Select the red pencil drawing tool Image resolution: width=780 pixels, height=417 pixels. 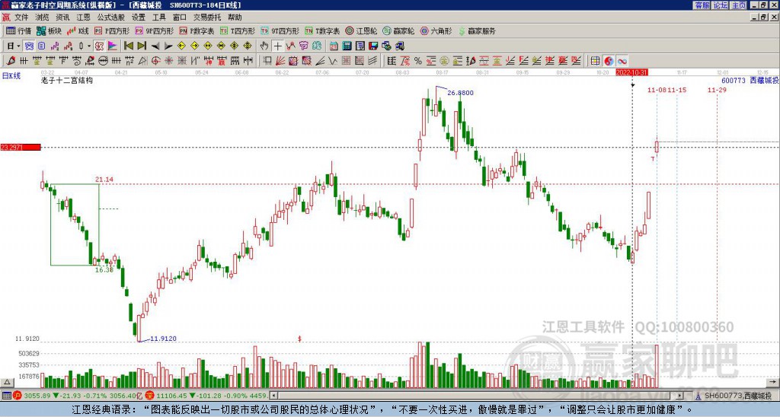point(11,61)
